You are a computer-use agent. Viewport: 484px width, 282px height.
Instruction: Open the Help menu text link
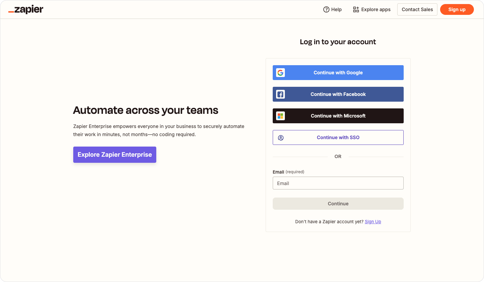coord(336,9)
